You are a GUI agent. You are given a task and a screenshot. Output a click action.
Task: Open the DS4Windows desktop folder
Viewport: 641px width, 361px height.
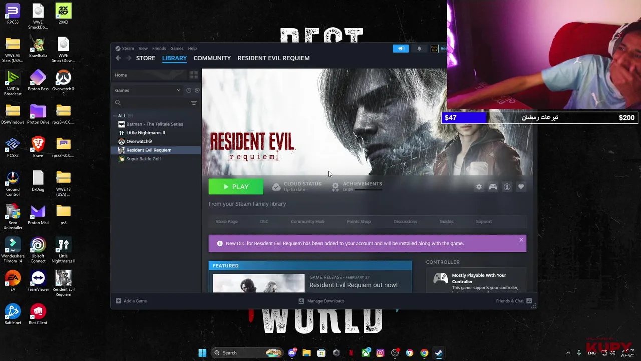[13, 114]
